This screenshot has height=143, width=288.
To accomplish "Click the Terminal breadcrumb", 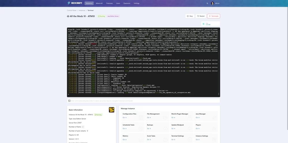I will click(x=90, y=10).
